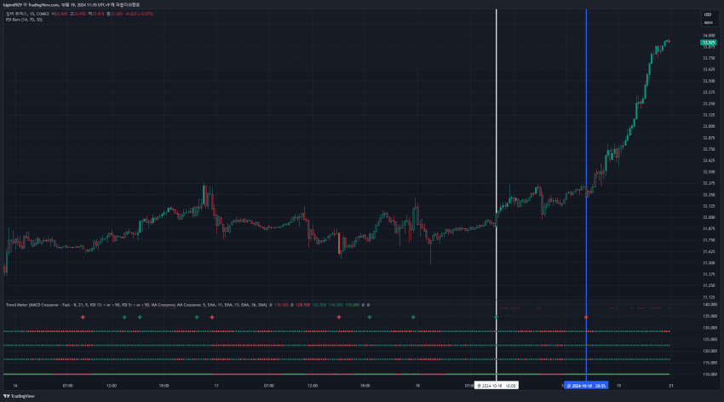Click the first red cross marker in Trend Meter
Image resolution: width=724 pixels, height=402 pixels.
[x=83, y=317]
